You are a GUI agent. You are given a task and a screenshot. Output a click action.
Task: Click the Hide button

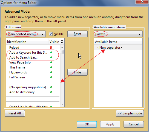coord(78,72)
